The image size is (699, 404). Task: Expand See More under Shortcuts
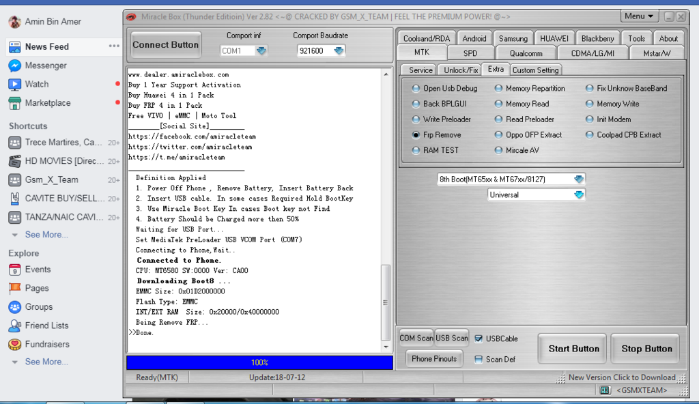(x=46, y=235)
